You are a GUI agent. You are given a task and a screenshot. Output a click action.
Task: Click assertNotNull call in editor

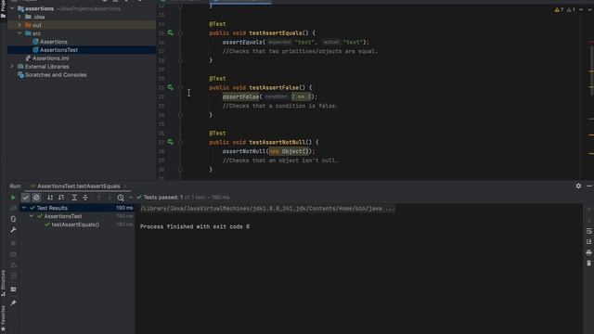(244, 151)
